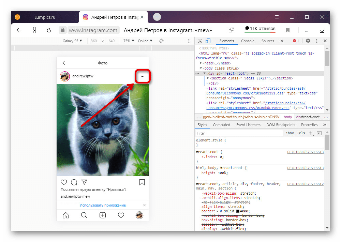Screen dimensions: 341x242
Task: Click the black border color swatch
Action: (x=238, y=212)
